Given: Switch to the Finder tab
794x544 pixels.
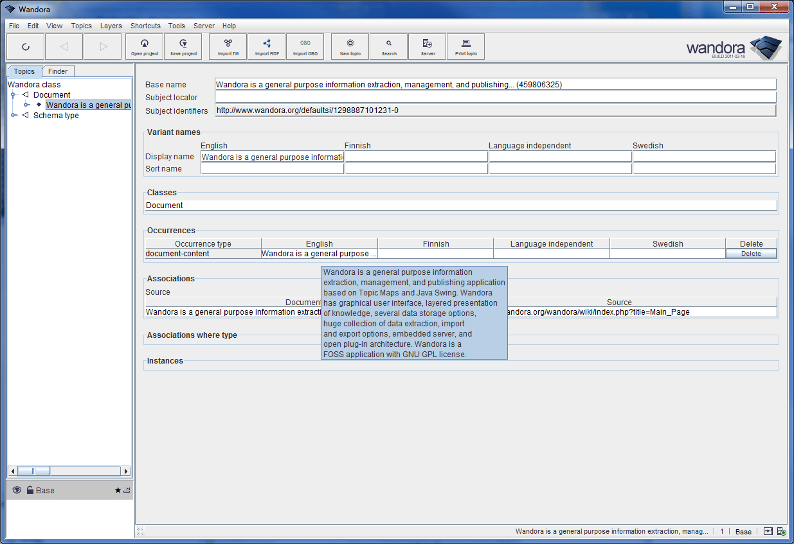Looking at the screenshot, I should [58, 71].
